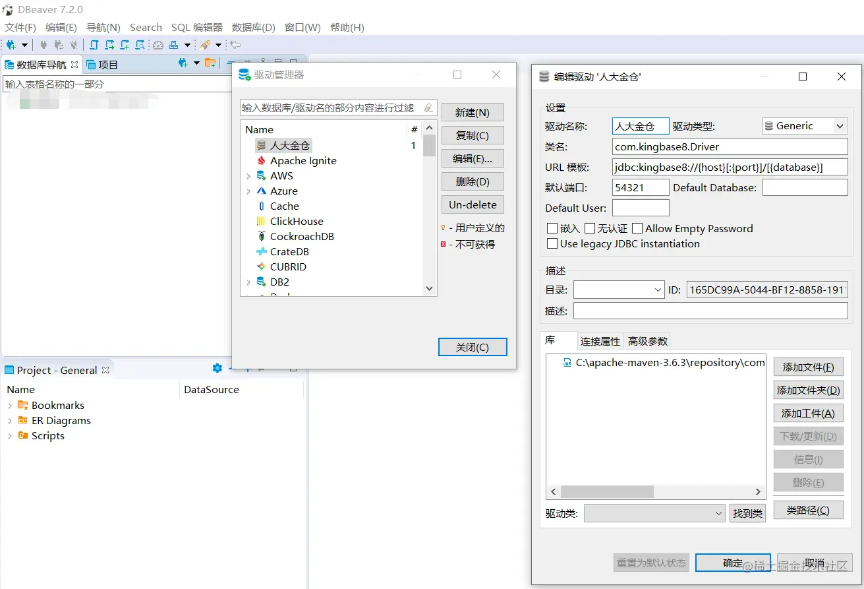
Task: Click the 复制(C) button
Action: pyautogui.click(x=473, y=135)
